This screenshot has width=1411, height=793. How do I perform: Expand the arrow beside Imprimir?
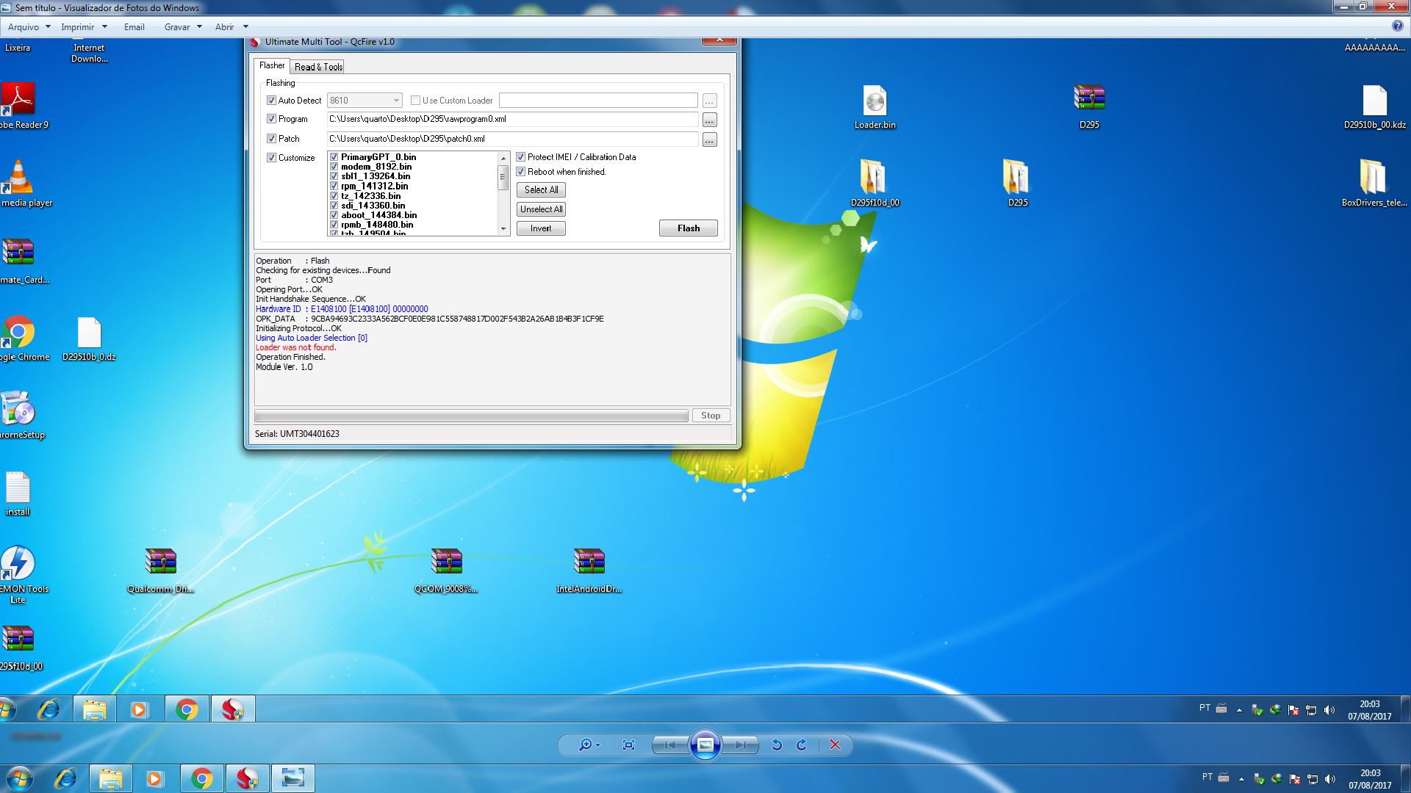point(104,27)
